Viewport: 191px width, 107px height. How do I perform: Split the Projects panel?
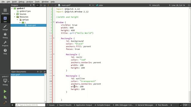click(41, 5)
